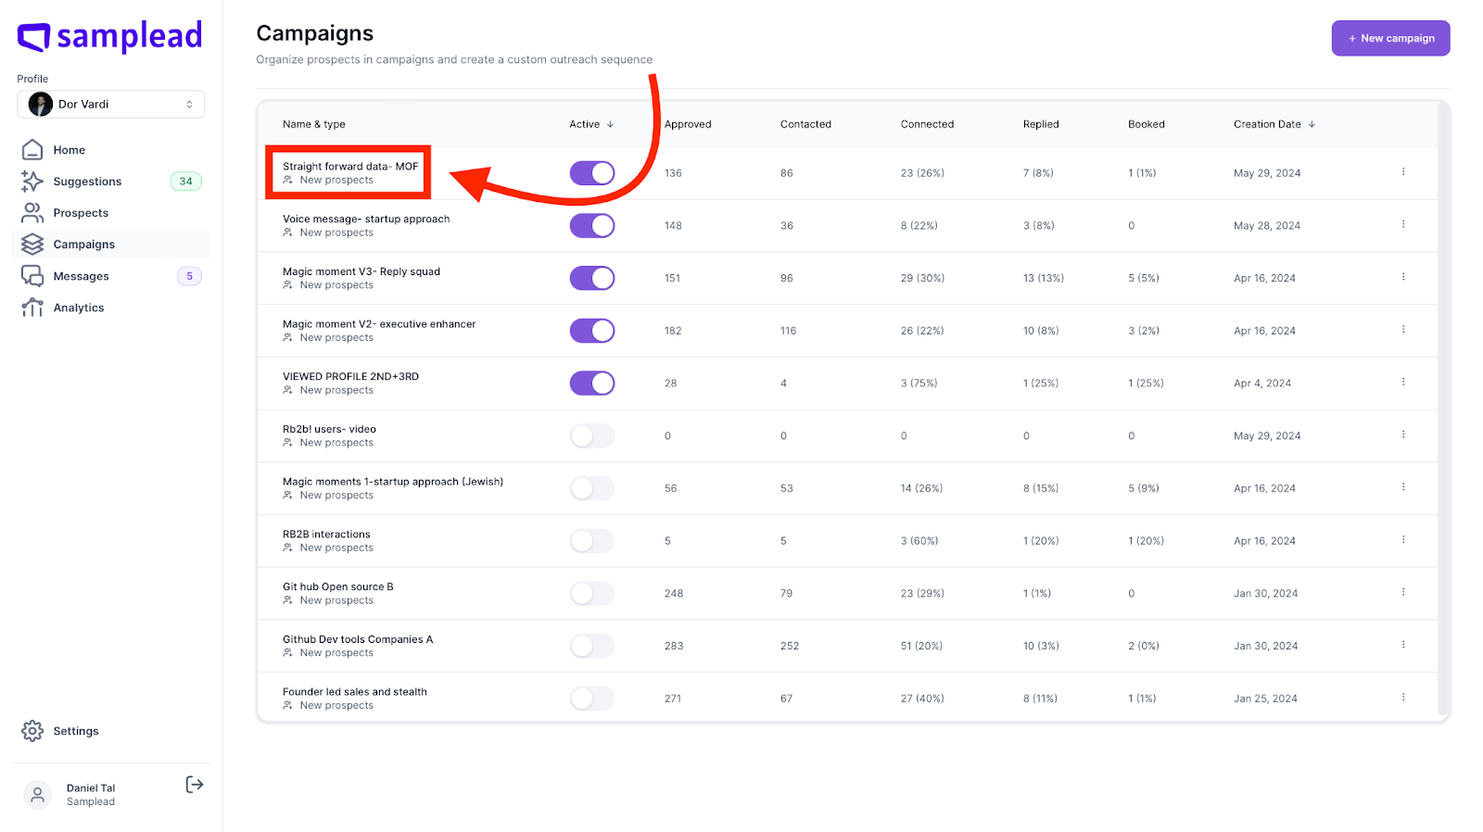This screenshot has height=832, width=1483.
Task: Open options menu for Git hub Open source B
Action: click(1403, 593)
